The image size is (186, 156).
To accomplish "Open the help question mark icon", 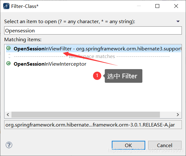I will coord(9,145).
